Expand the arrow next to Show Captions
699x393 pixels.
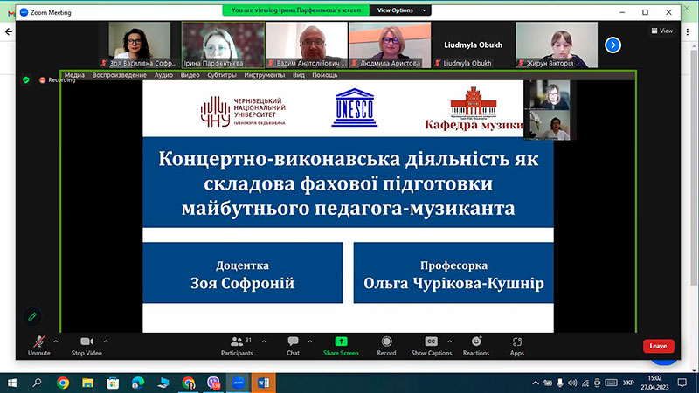pos(449,341)
